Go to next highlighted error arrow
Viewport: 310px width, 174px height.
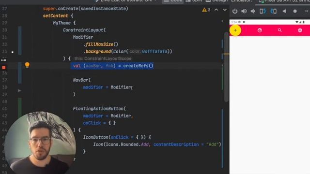[225, 10]
